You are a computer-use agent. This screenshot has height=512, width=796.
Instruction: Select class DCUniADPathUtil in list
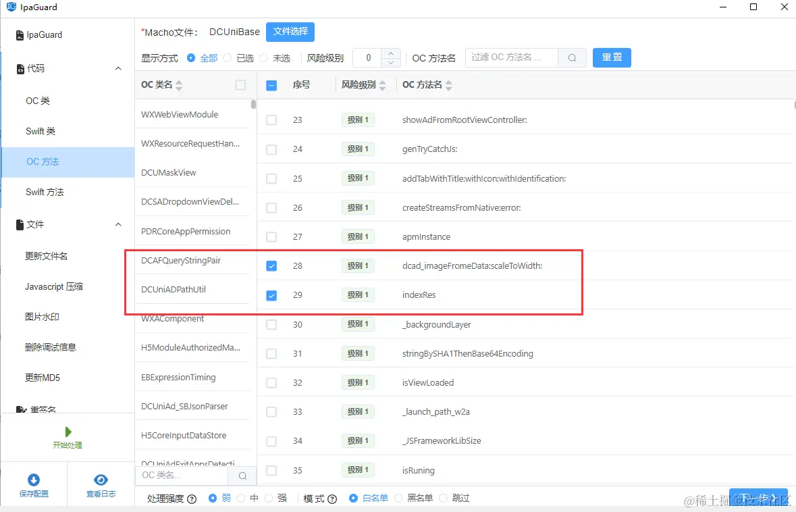174,290
